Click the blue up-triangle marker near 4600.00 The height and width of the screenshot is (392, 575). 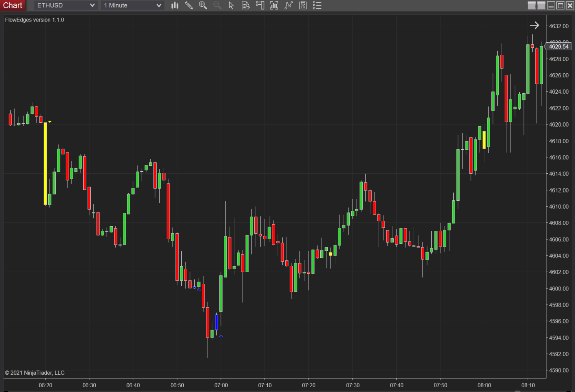click(x=199, y=289)
